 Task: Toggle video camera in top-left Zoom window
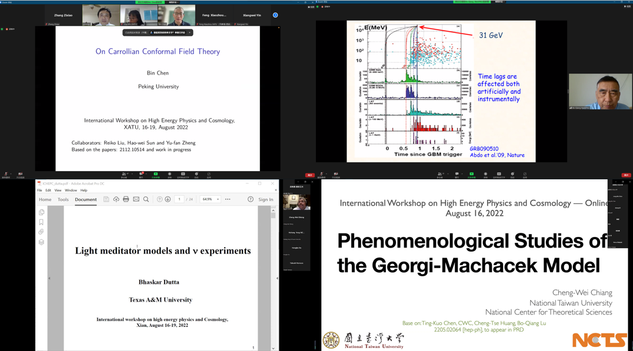coord(21,175)
